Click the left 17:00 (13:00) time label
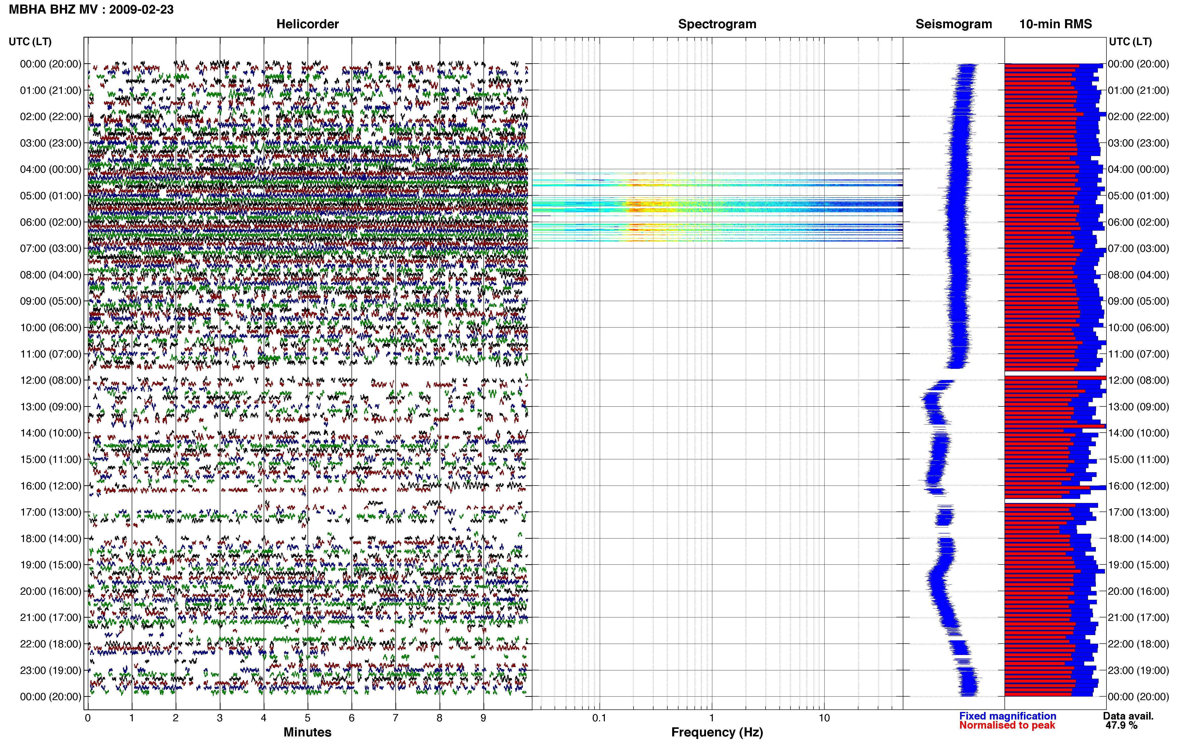Viewport: 1196px width, 747px height. point(50,512)
